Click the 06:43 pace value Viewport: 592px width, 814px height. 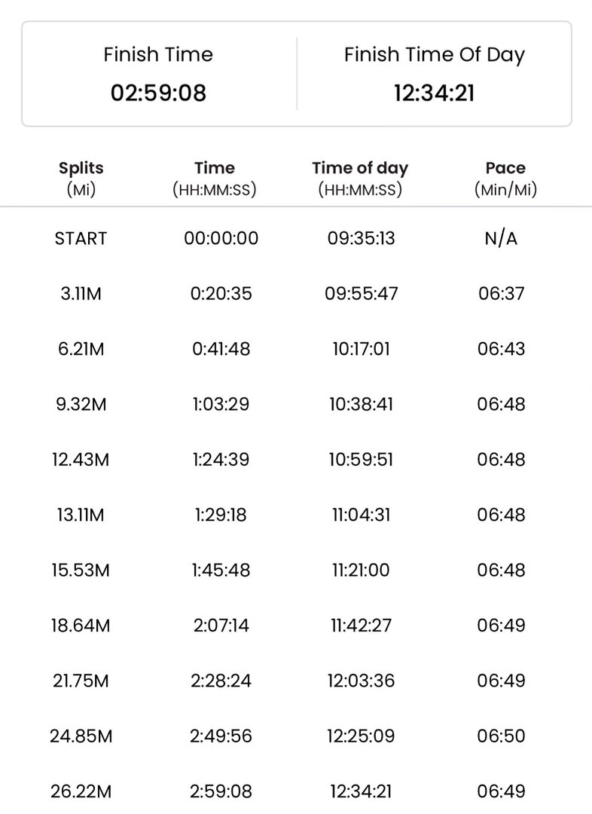point(501,349)
